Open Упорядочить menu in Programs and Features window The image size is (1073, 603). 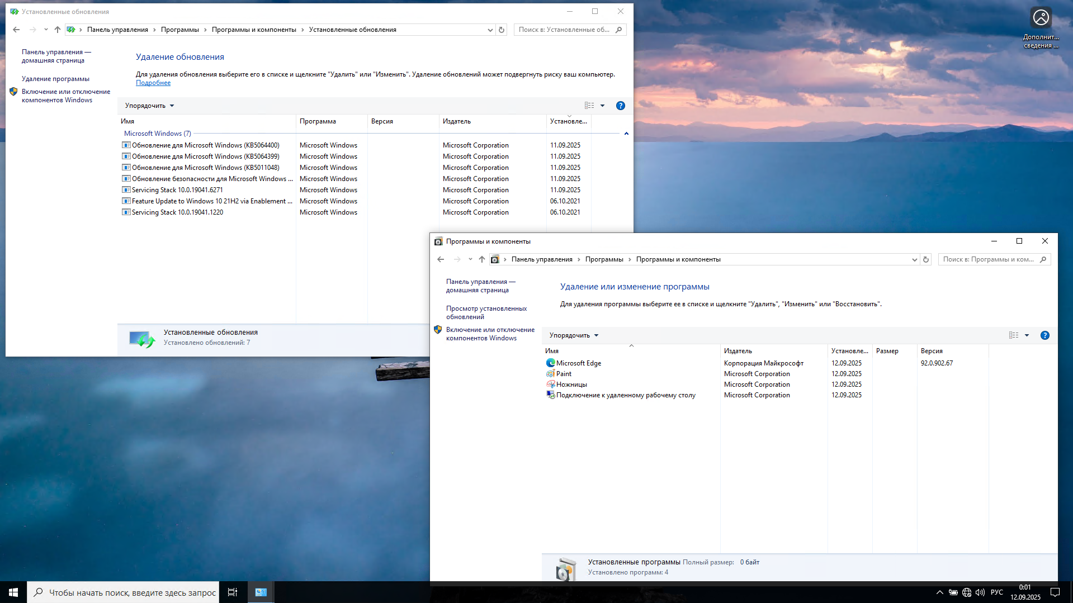pos(574,335)
